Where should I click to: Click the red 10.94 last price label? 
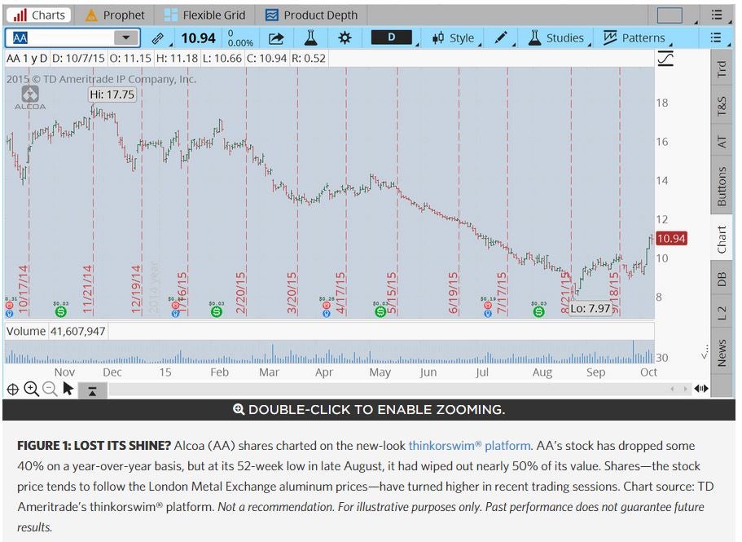coord(671,239)
